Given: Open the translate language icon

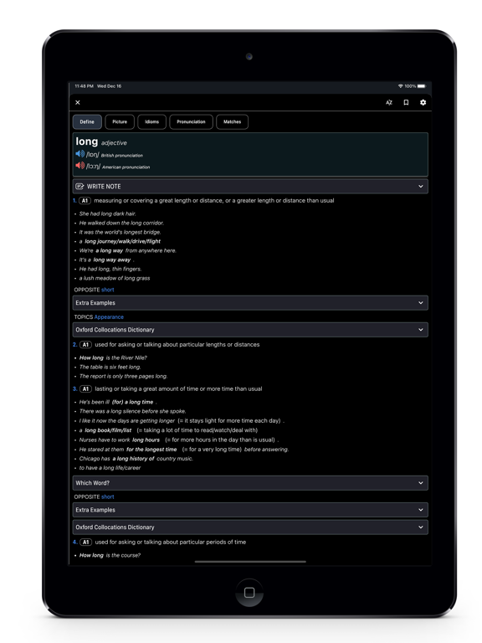Looking at the screenshot, I should click(x=389, y=102).
